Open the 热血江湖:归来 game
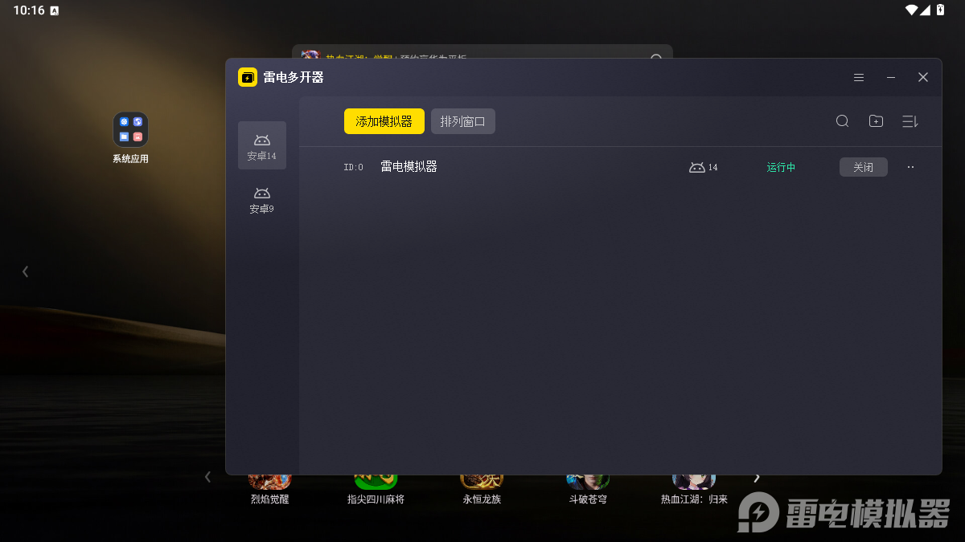965x542 pixels. point(694,482)
